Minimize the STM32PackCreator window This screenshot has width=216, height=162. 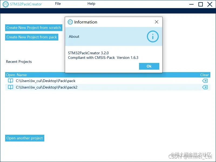pyautogui.click(x=191, y=4)
